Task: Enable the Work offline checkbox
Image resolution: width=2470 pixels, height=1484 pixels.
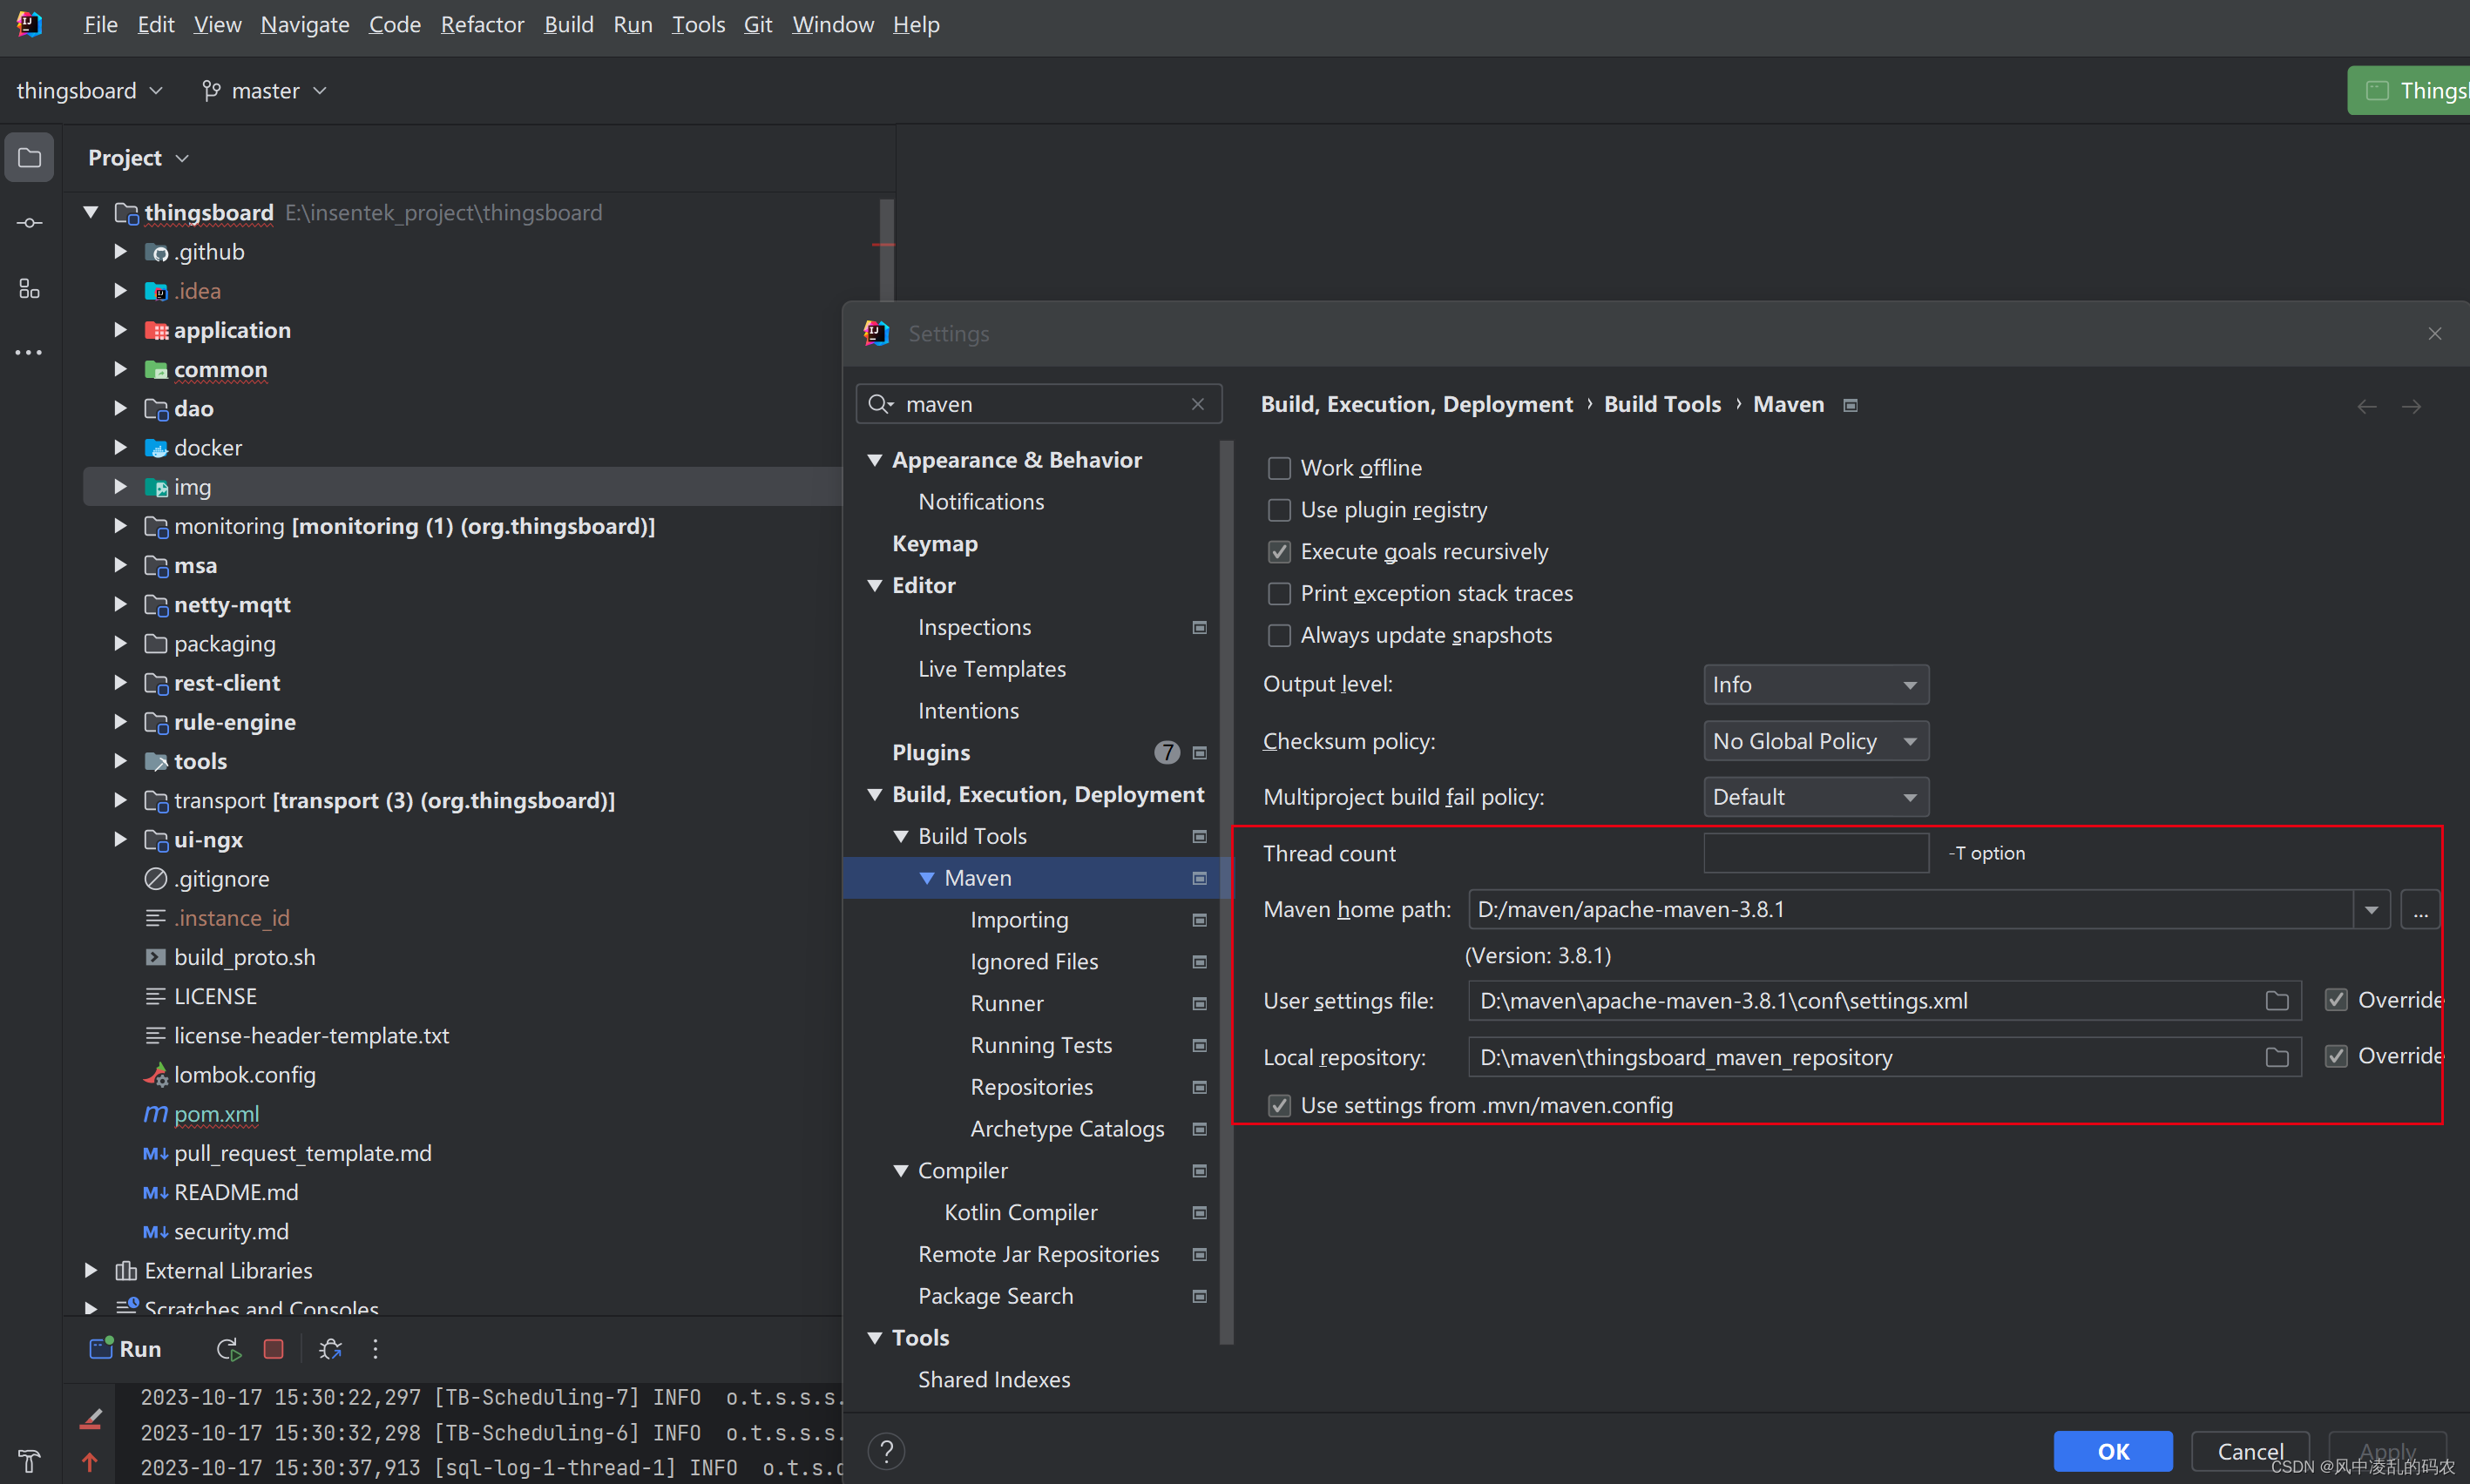Action: (x=1278, y=467)
